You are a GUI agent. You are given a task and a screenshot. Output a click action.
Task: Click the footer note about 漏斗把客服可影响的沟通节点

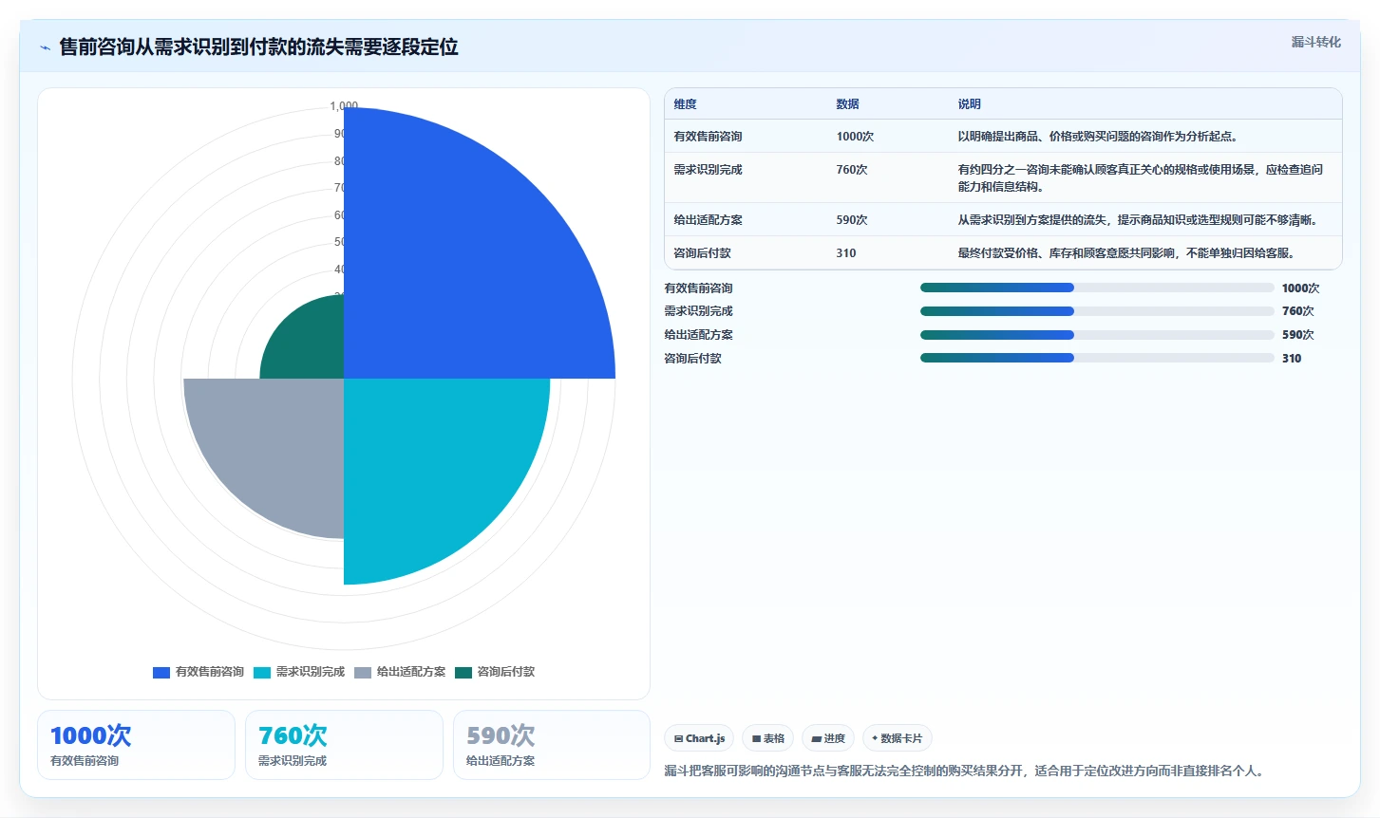coord(965,771)
